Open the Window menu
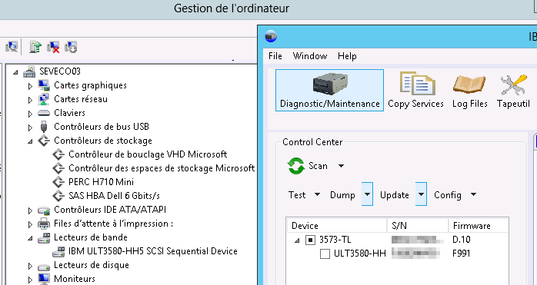This screenshot has height=285, width=537. click(310, 56)
